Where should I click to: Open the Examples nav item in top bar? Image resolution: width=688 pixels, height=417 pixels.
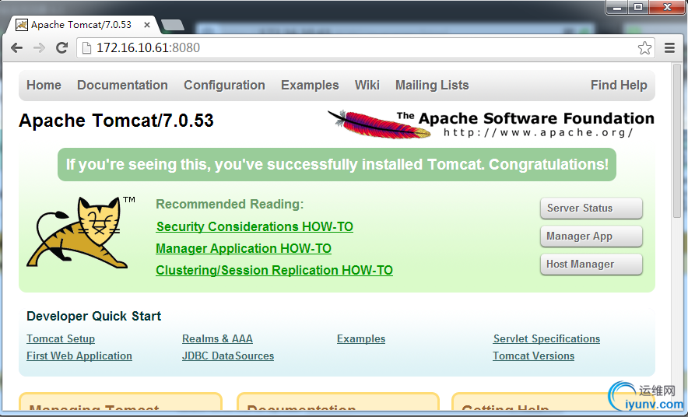(x=310, y=85)
